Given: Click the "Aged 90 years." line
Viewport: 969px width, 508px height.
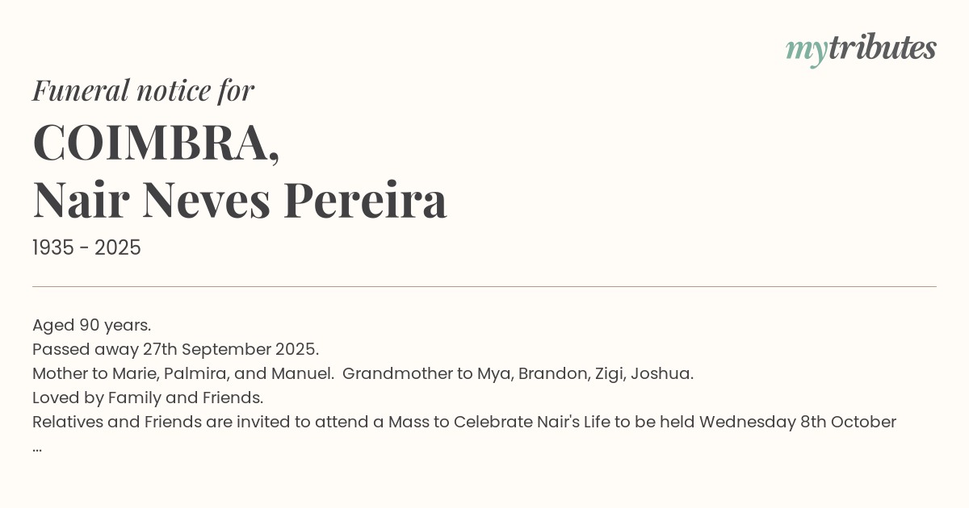Looking at the screenshot, I should (92, 326).
